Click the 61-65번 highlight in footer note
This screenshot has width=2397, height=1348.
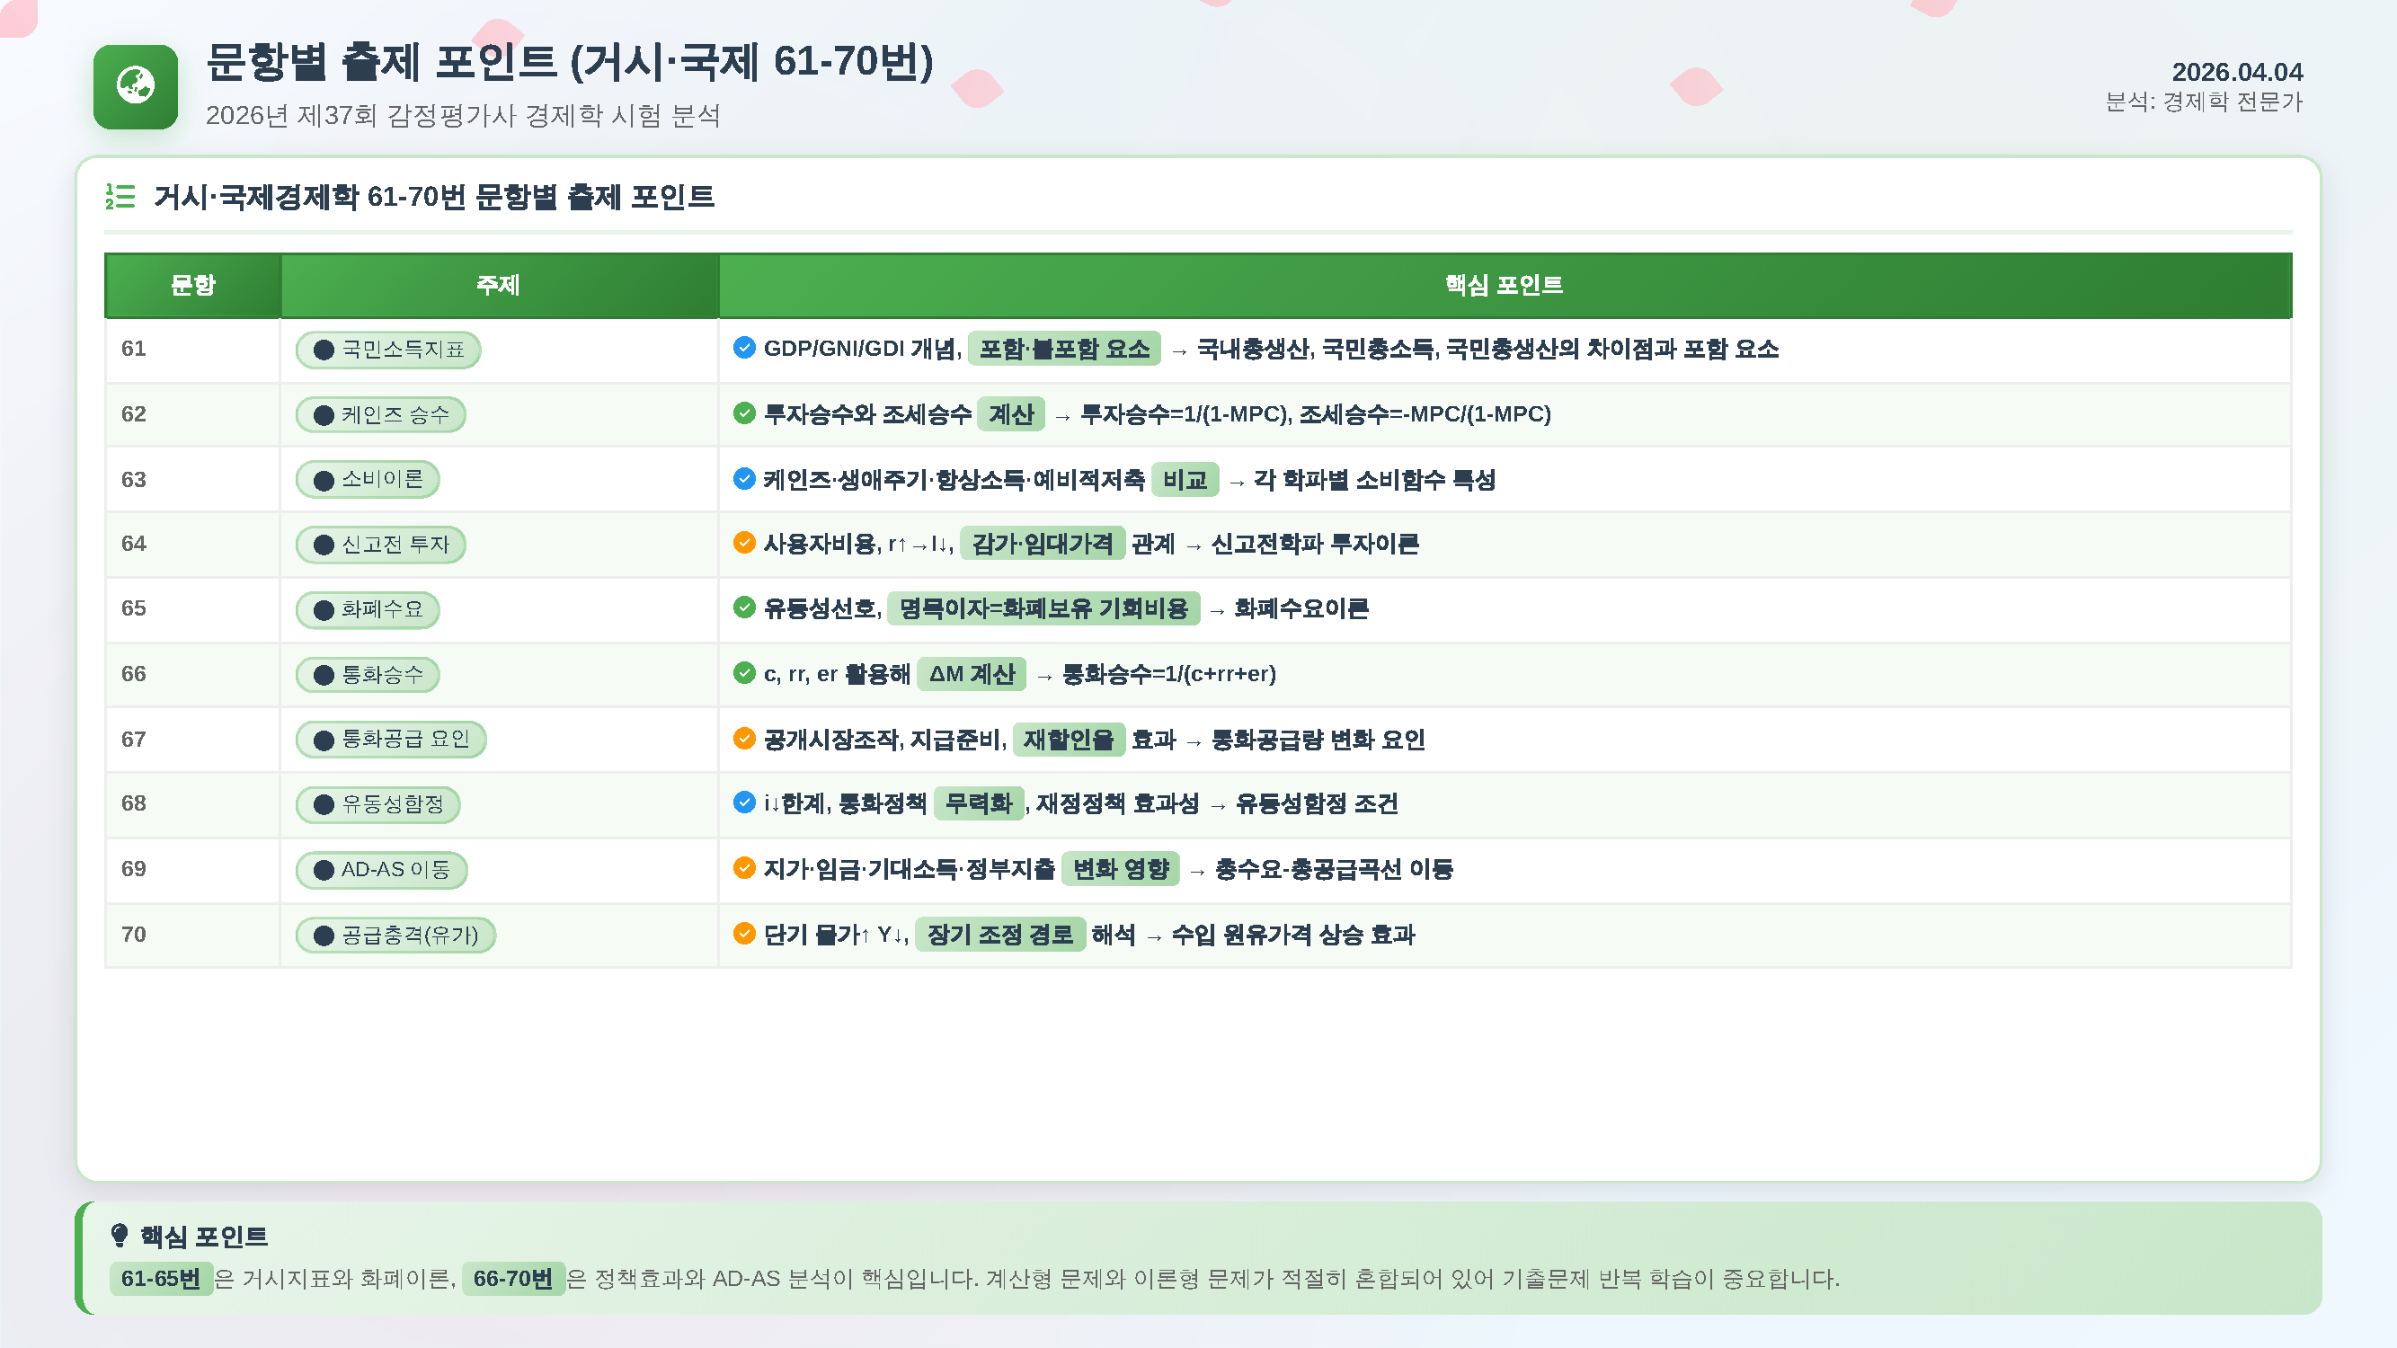(x=160, y=1278)
